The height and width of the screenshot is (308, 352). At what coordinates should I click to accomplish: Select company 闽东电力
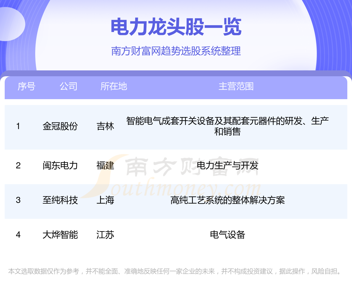click(x=60, y=165)
